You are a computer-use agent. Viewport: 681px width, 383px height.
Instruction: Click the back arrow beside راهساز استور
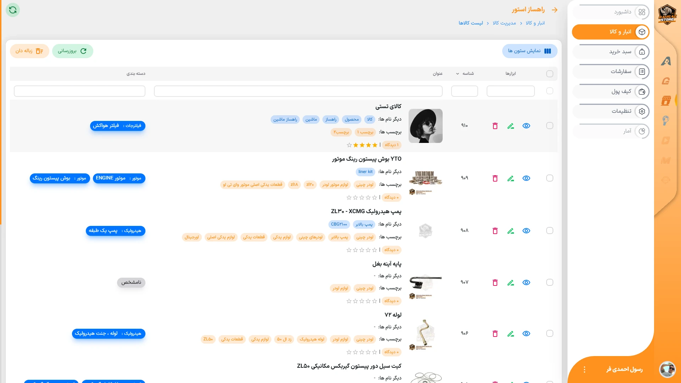click(555, 10)
